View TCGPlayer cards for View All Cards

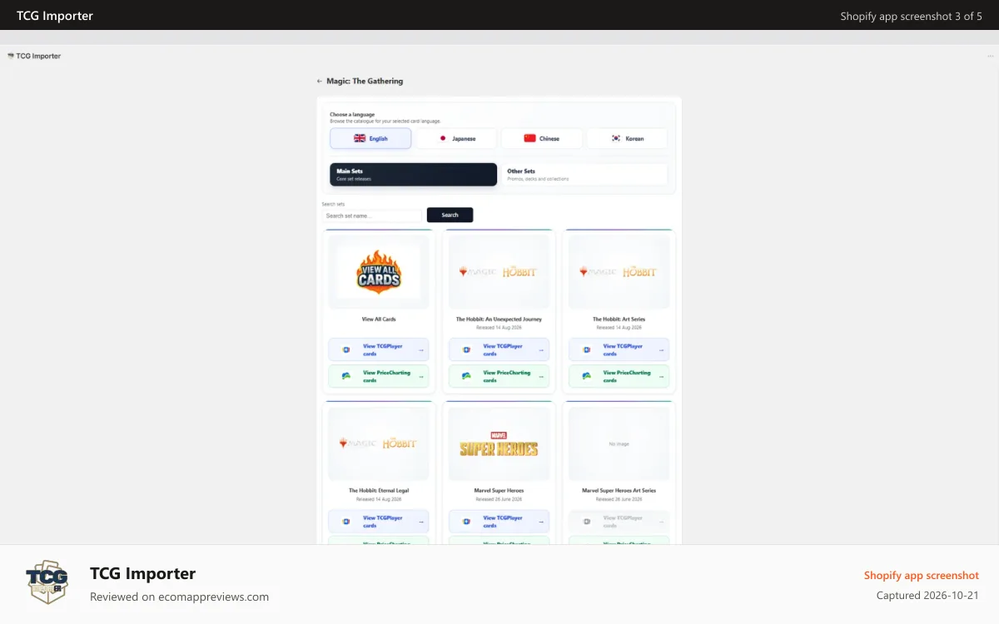(379, 349)
